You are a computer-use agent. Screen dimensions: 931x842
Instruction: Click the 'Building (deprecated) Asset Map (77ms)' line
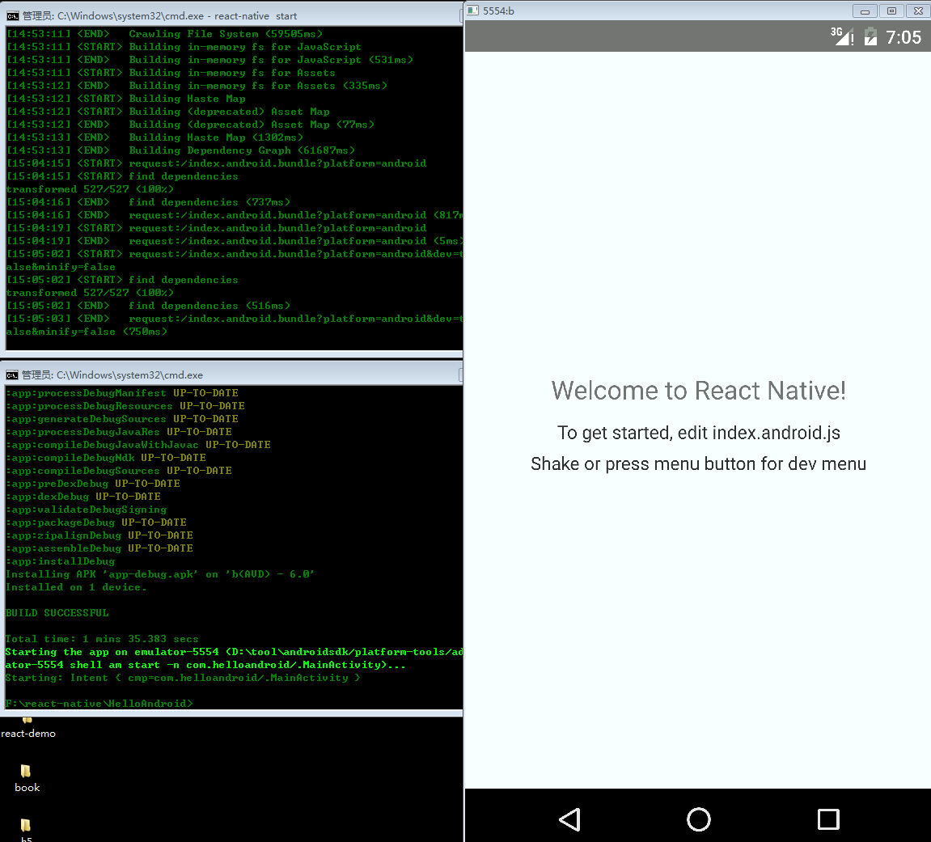(x=190, y=125)
